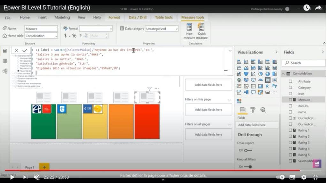The image size is (327, 184).
Task: Collapse the Consolidation table fields
Action: 284,74
